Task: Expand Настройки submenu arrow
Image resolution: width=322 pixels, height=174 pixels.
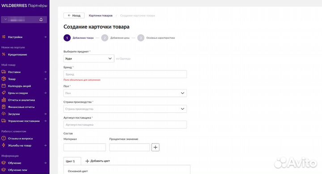Action: pos(45,37)
